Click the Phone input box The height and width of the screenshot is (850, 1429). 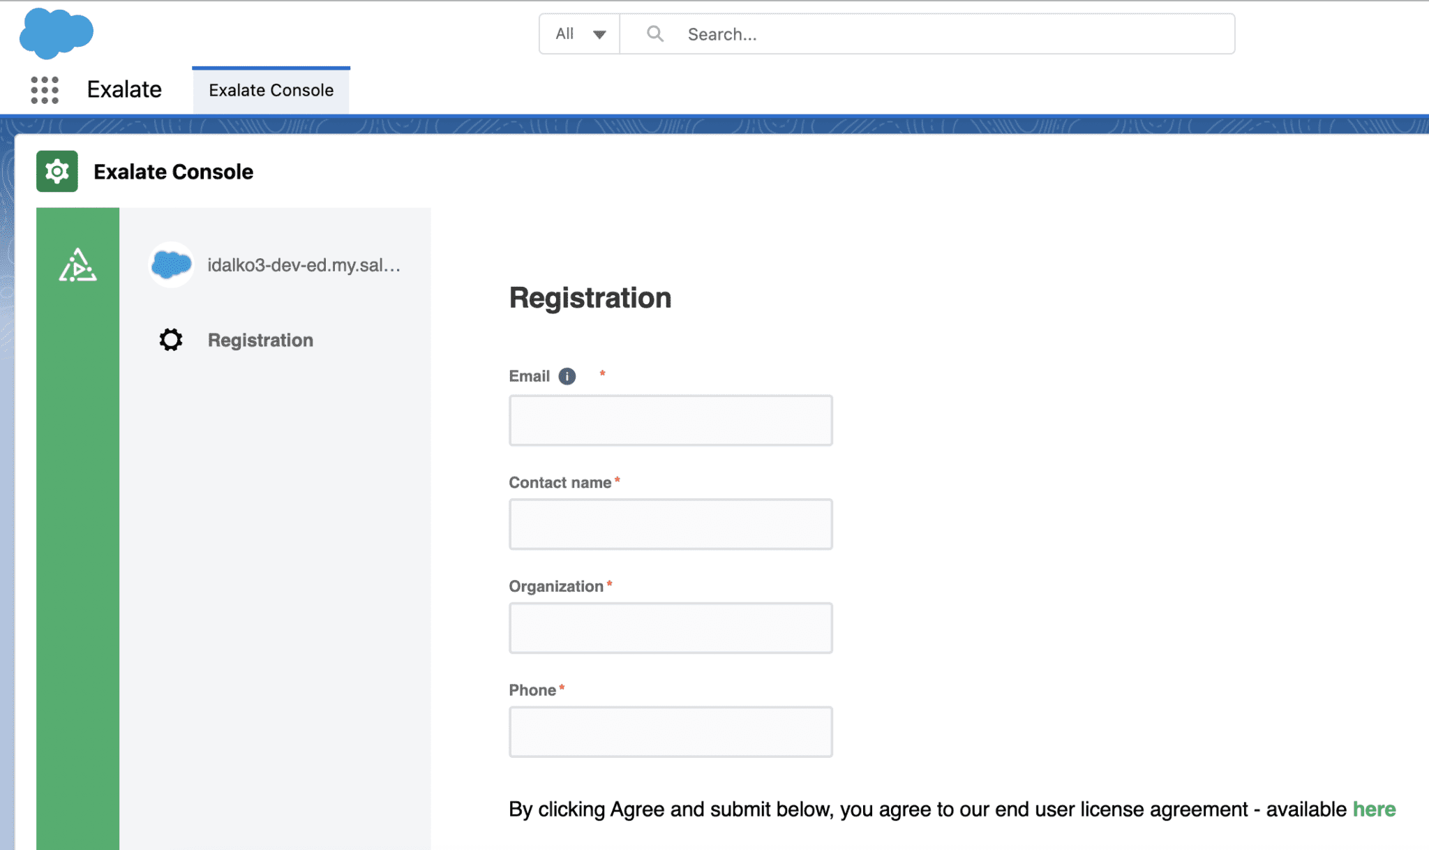coord(670,731)
